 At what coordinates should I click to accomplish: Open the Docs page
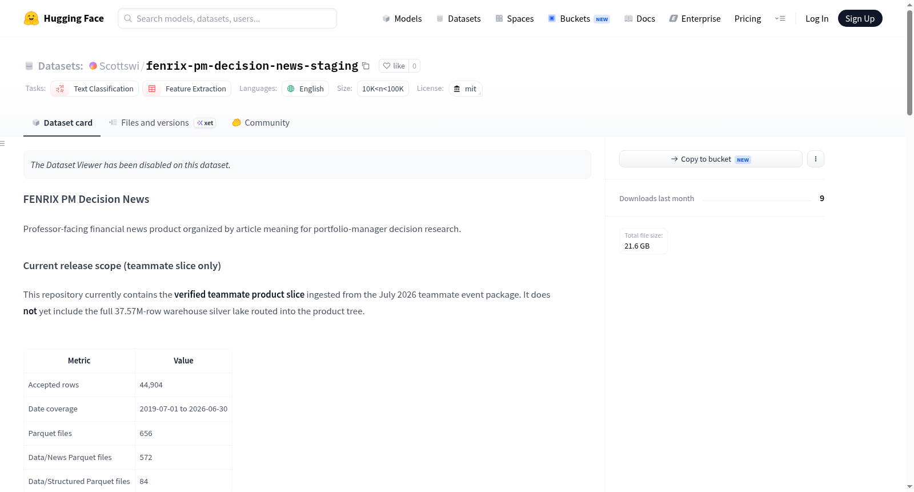pyautogui.click(x=640, y=18)
